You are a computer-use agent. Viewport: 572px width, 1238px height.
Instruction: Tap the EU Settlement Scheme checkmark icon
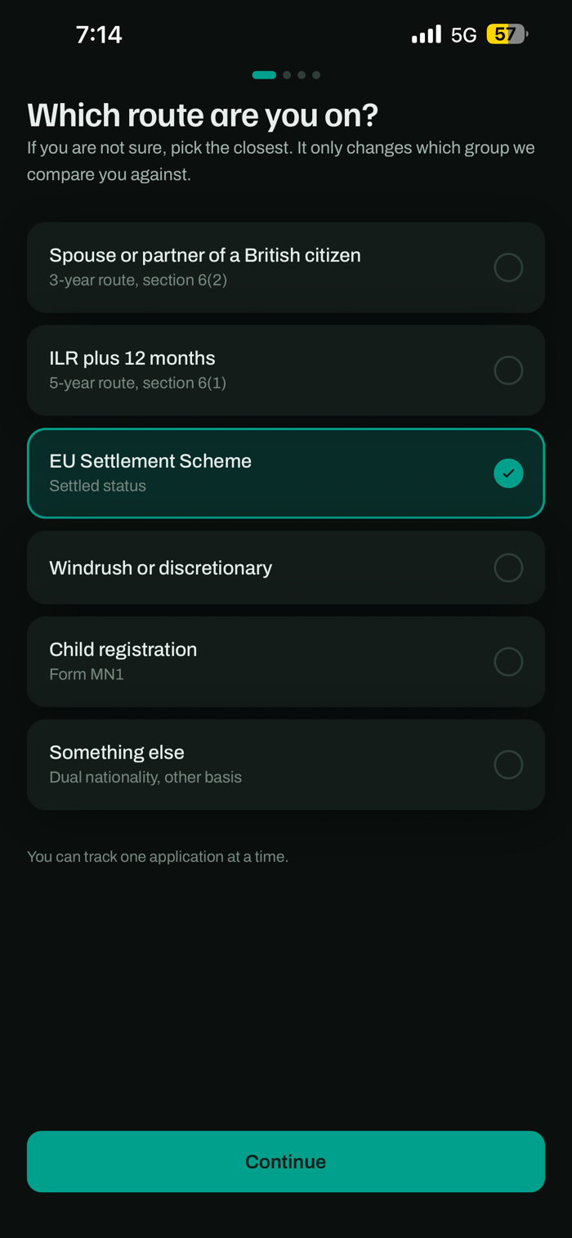(x=508, y=473)
